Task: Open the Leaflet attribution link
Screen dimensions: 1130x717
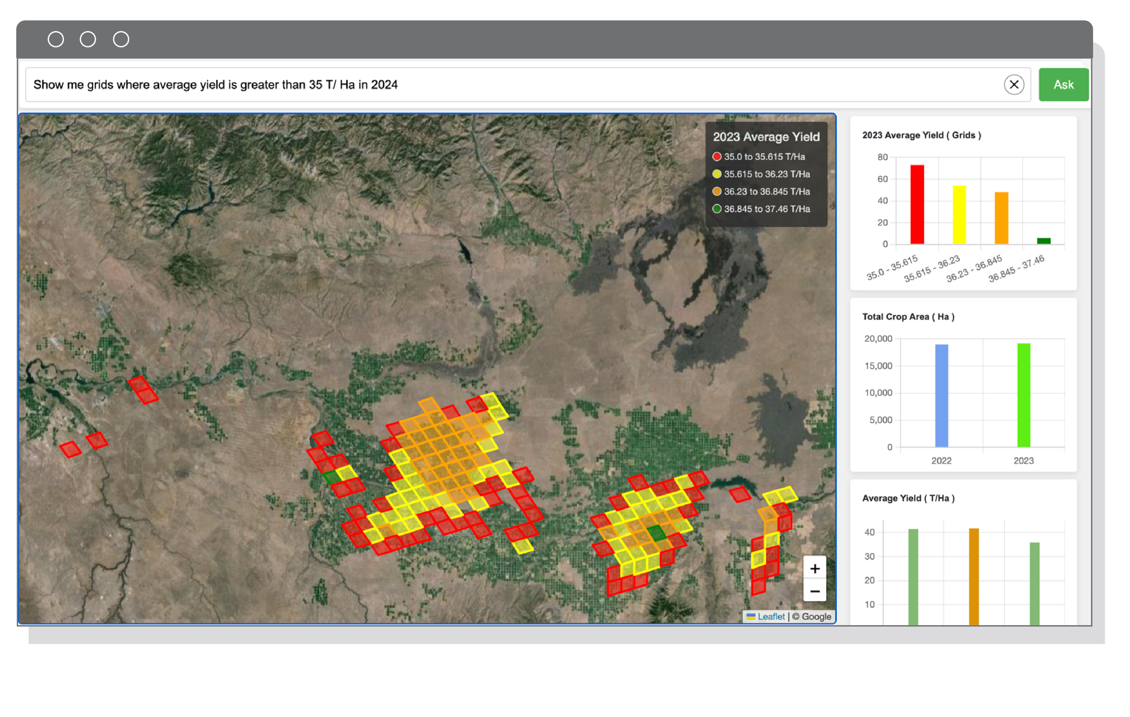Action: [771, 617]
